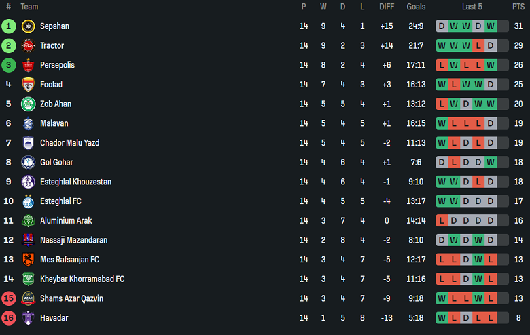This screenshot has height=335, width=530.
Task: Click the Last 5 column header
Action: (x=472, y=7)
